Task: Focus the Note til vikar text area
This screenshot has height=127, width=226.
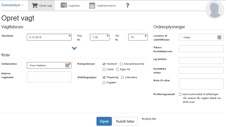Action: point(201,84)
